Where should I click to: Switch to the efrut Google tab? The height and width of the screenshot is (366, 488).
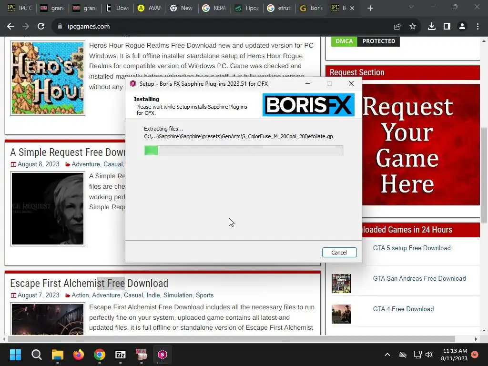[x=279, y=8]
